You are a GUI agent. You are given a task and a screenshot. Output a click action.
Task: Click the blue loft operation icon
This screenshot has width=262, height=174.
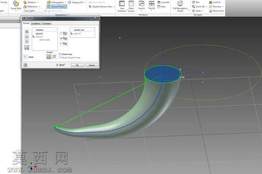(x=27, y=47)
